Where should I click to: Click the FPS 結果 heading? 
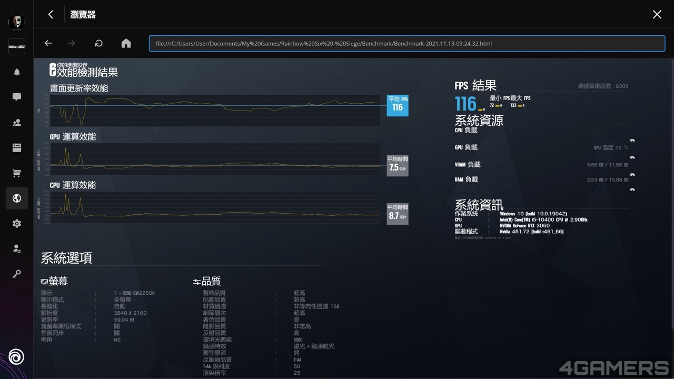[475, 85]
